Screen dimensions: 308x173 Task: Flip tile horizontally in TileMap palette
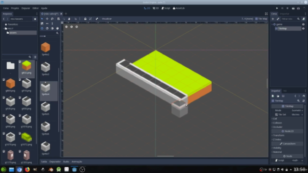[47, 24]
